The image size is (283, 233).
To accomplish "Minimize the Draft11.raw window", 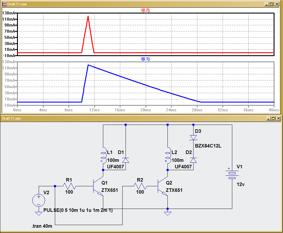I will [267, 4].
